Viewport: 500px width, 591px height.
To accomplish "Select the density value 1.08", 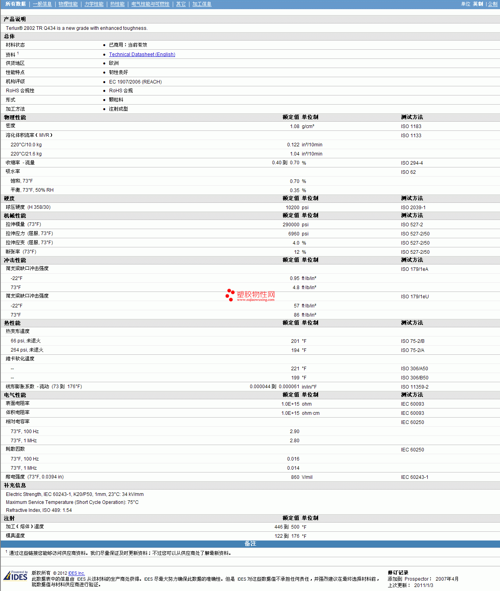I will click(x=295, y=126).
